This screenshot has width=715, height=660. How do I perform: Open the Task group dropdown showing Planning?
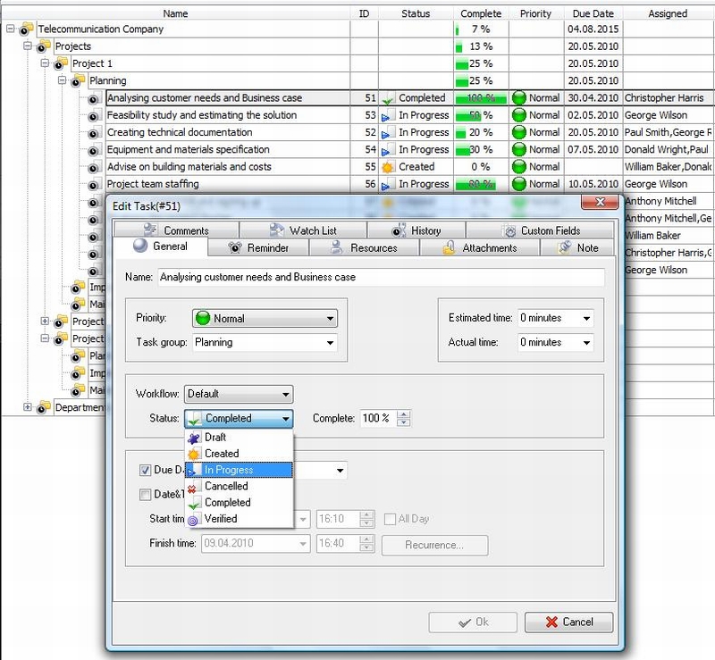coord(265,342)
